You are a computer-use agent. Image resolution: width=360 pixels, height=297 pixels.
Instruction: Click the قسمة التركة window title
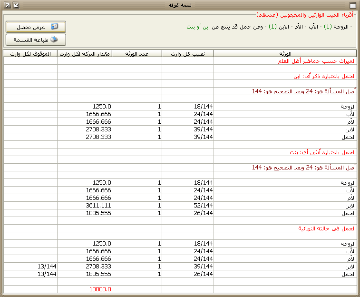coord(180,5)
